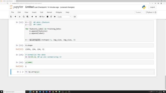Image resolution: width=166 pixels, height=93 pixels.
Task: Click the normalize the data cell
Action: (x=89, y=56)
